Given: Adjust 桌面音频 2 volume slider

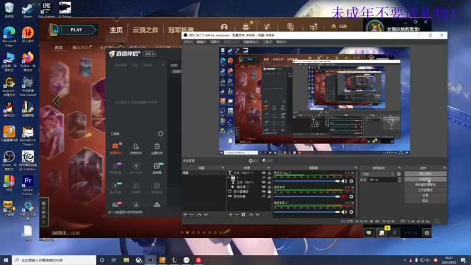Looking at the screenshot, I should pos(307,212).
